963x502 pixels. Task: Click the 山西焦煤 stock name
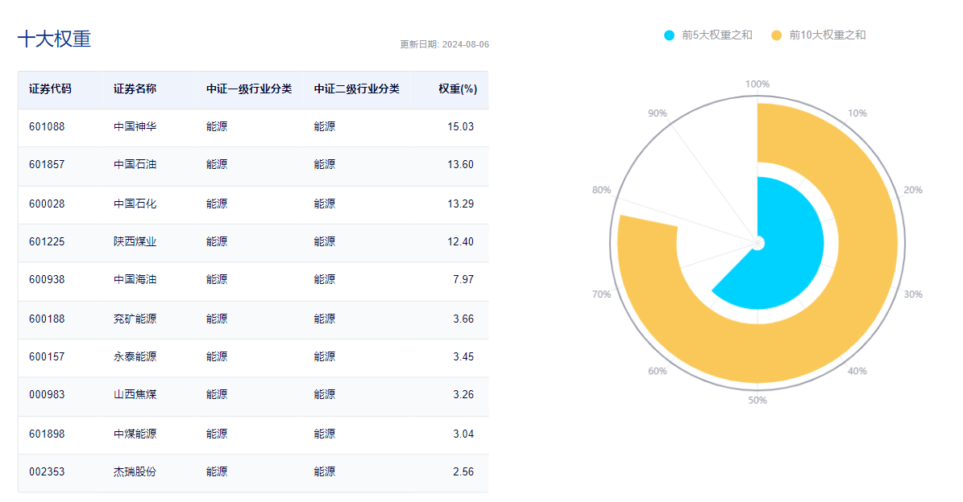(x=135, y=395)
